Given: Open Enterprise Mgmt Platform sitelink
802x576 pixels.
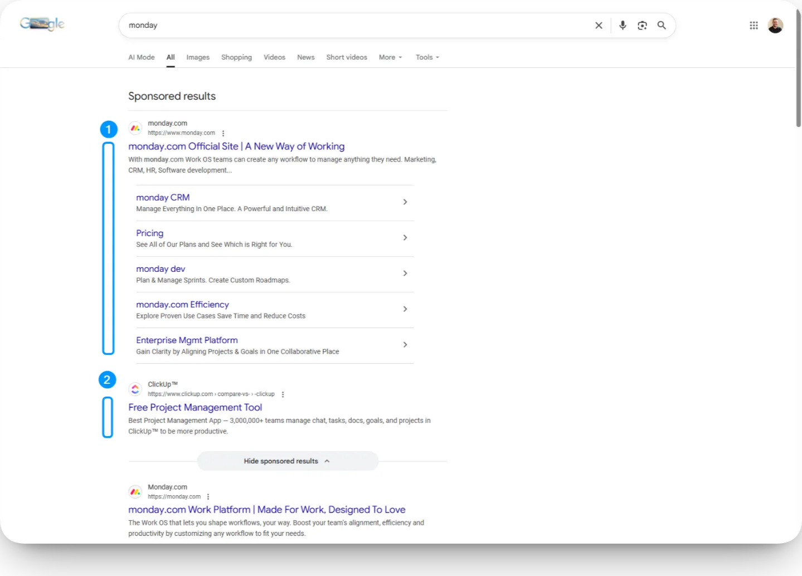Looking at the screenshot, I should 187,340.
